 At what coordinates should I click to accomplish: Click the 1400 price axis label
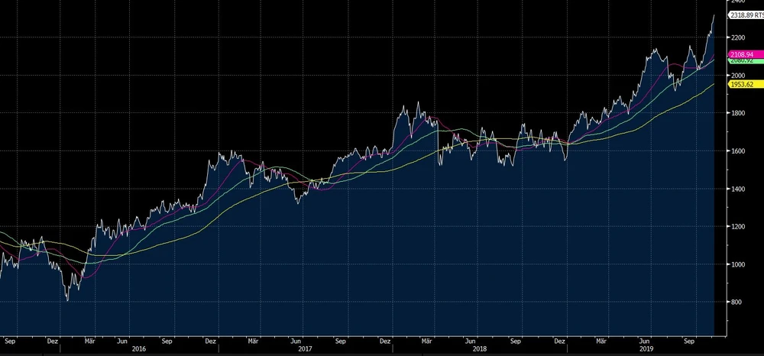coord(739,189)
